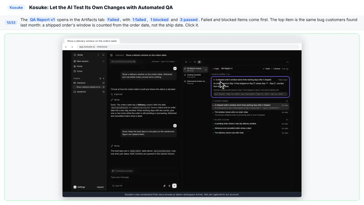The width and height of the screenshot is (364, 205).
Task: Open the Testing Checklist artifact
Action: click(196, 76)
